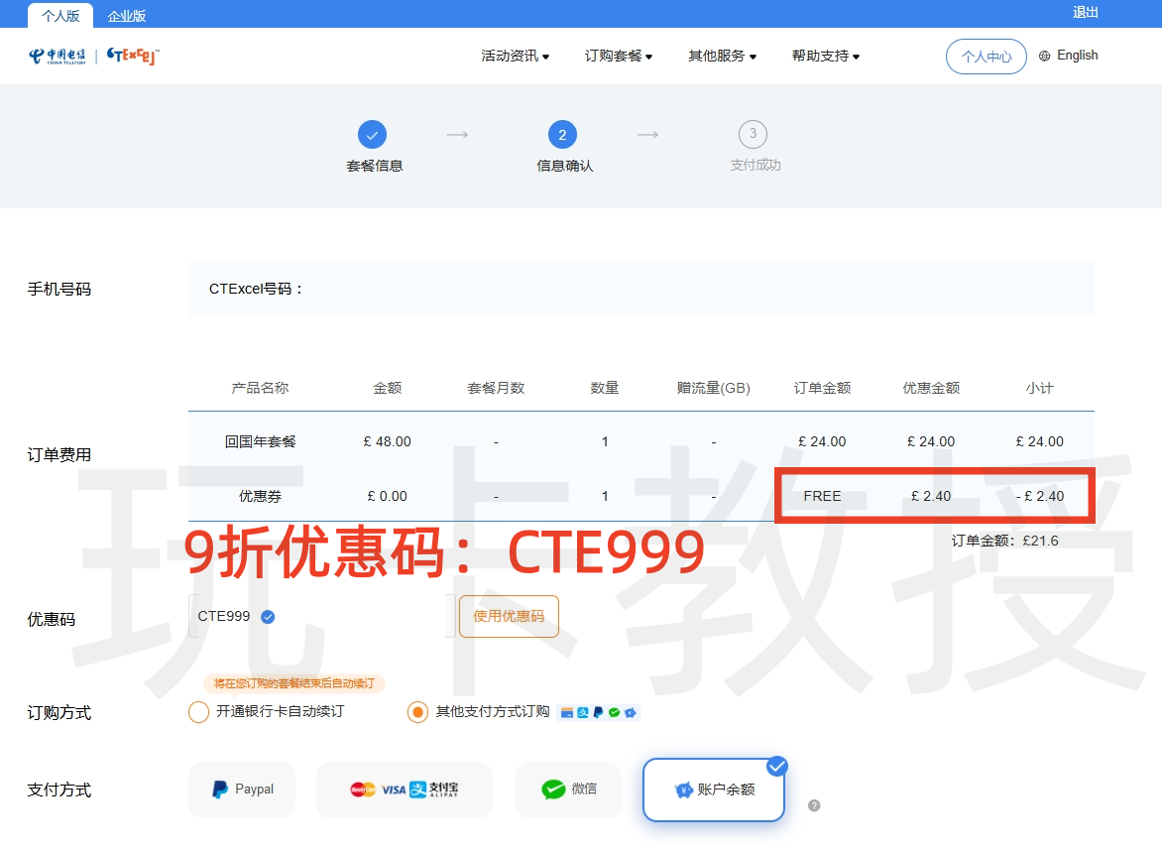The image size is (1162, 851).
Task: Click the step 2 circle for 信息确认
Action: 562,135
